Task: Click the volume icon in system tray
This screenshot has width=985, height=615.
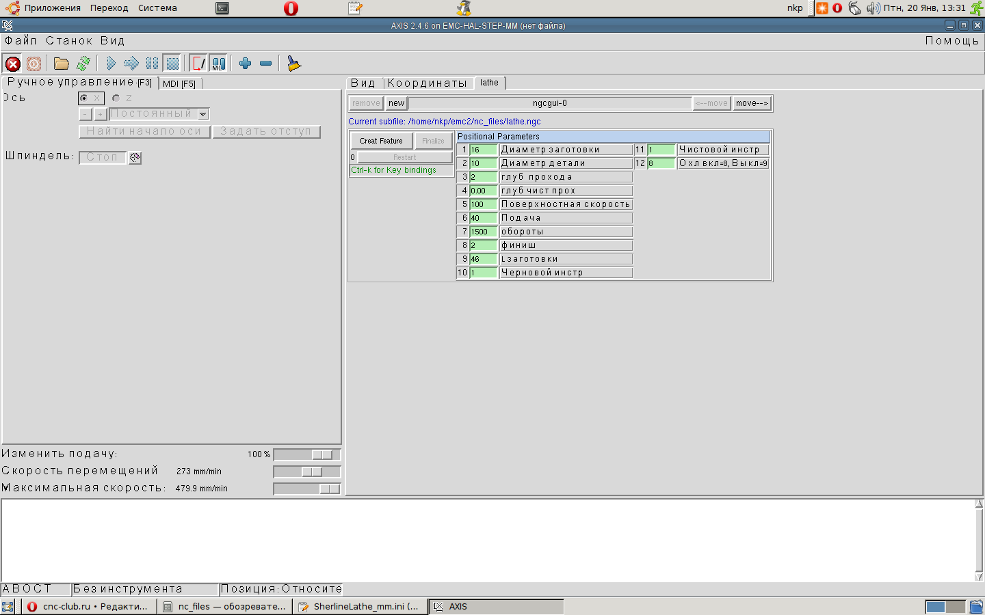Action: pyautogui.click(x=874, y=8)
